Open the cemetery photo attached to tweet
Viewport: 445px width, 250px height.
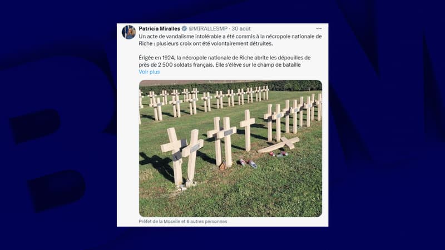pyautogui.click(x=230, y=148)
